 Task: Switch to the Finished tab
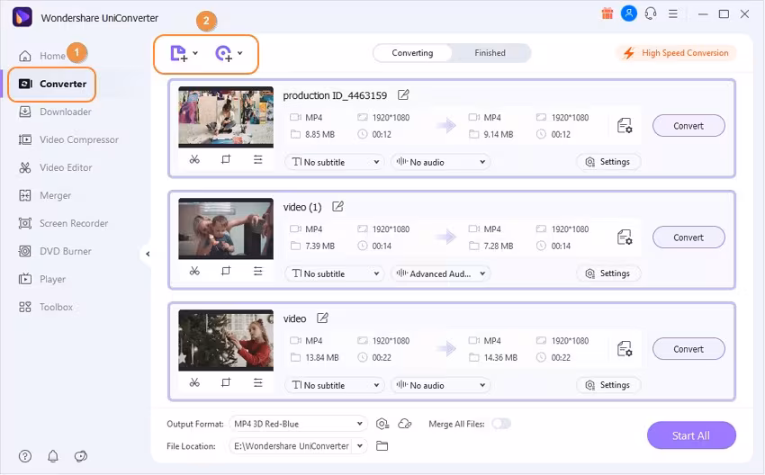click(490, 53)
